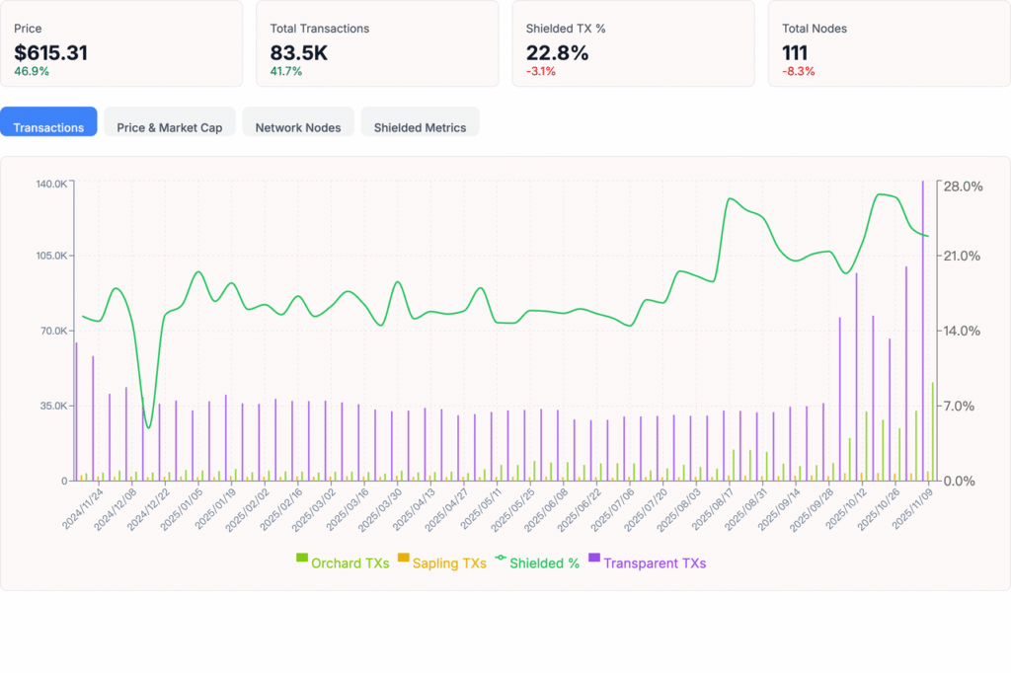Select the Total Transactions card
The width and height of the screenshot is (1011, 673).
click(x=377, y=43)
